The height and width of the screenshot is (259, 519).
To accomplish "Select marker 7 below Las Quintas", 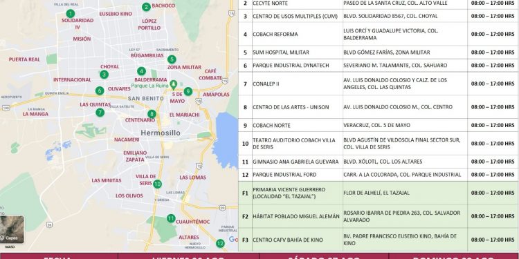I will [x=100, y=113].
